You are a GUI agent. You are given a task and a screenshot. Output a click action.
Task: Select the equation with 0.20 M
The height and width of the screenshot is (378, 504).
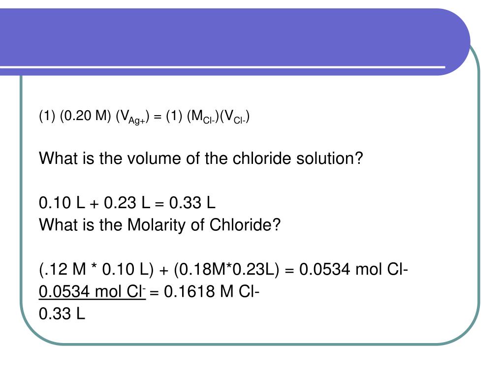coord(144,116)
